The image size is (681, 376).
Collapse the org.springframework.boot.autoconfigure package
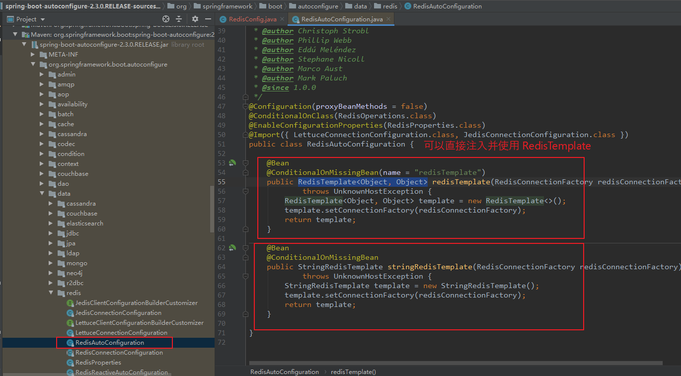point(33,65)
